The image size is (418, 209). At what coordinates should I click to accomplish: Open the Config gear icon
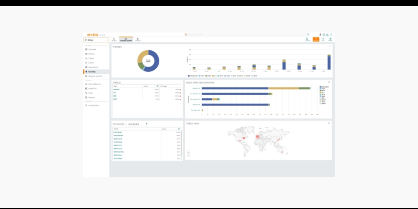[330, 39]
